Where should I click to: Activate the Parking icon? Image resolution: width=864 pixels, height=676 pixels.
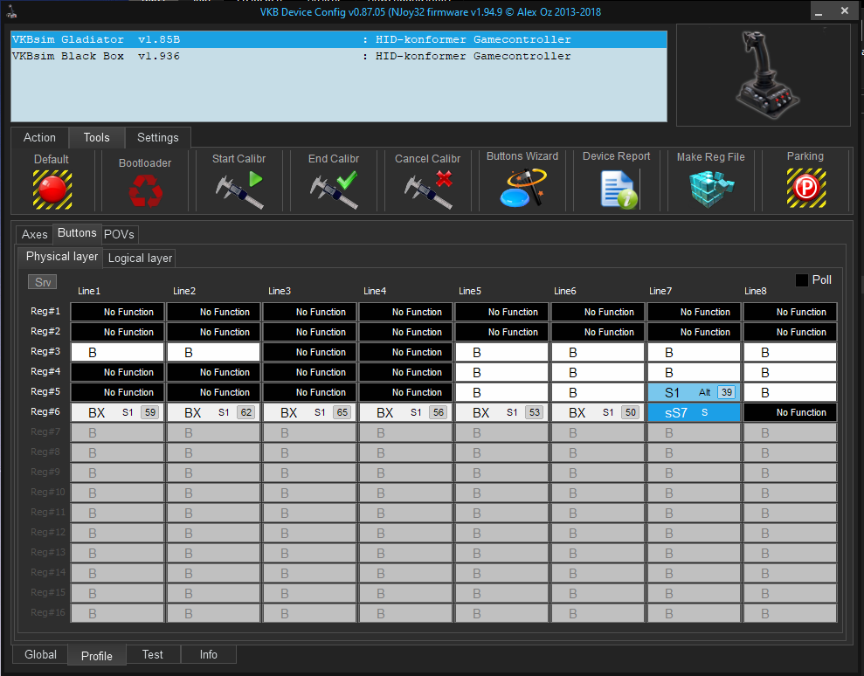click(x=805, y=189)
